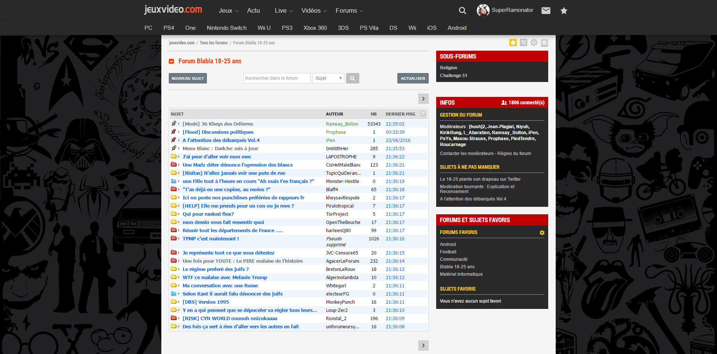
Task: Click the forum search magnifier button
Action: 353,78
